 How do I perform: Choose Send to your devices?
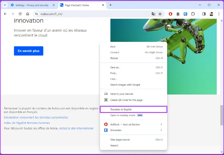(x=134, y=94)
